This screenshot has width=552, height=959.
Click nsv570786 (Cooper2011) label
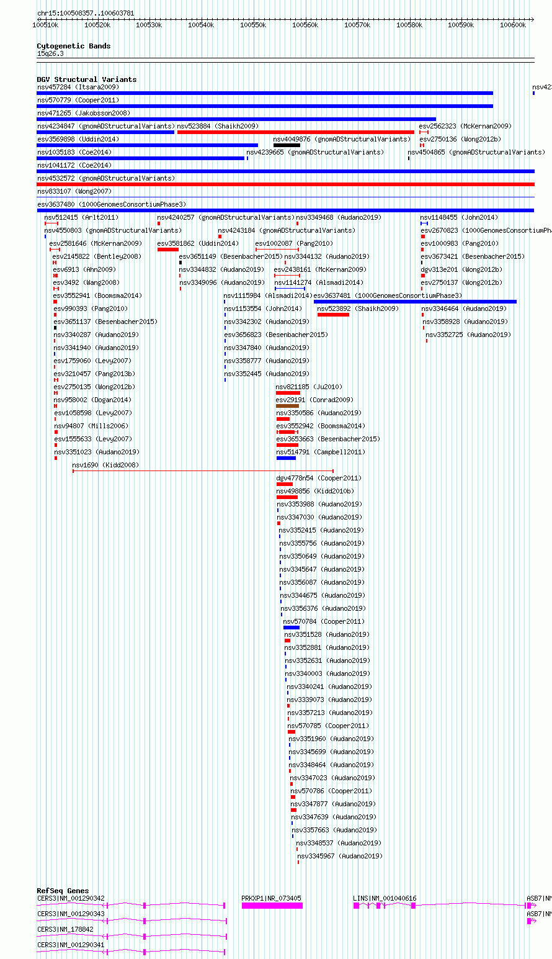click(x=331, y=791)
